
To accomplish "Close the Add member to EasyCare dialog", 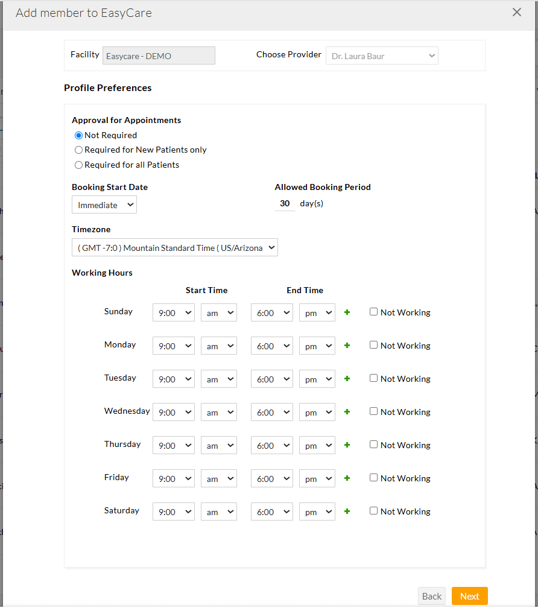I will point(516,12).
